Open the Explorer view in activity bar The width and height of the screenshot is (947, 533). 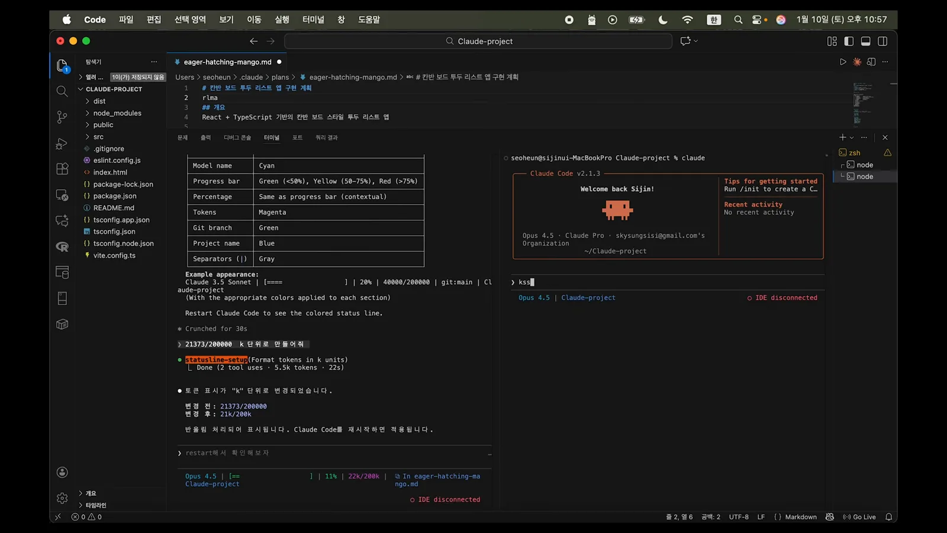62,66
